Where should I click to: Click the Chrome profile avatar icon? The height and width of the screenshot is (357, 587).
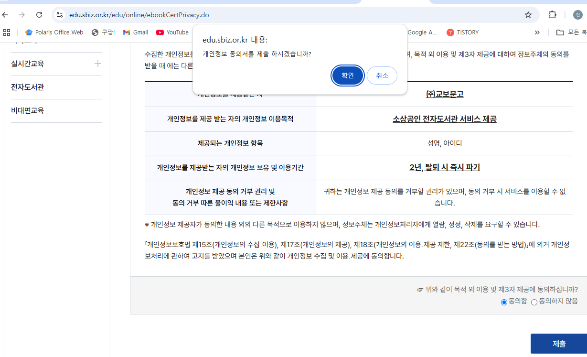tap(578, 15)
